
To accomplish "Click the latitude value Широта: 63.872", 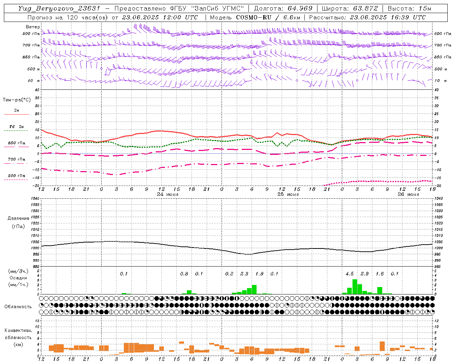I will [x=350, y=8].
